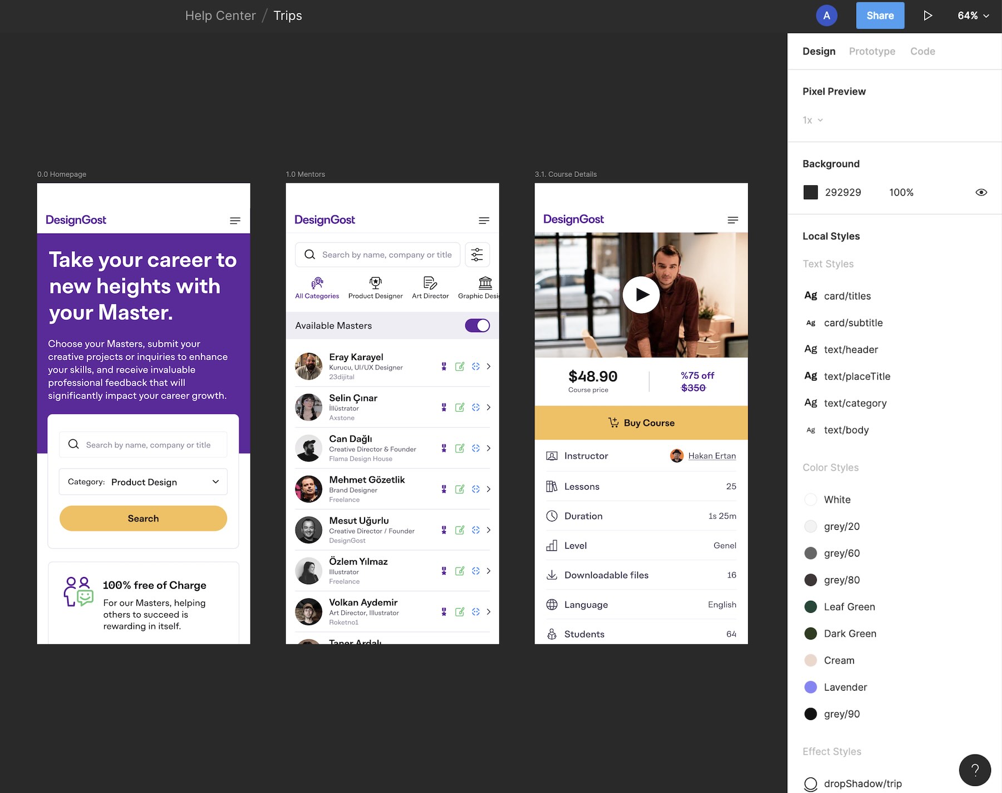Select the Art Director category icon

(x=430, y=283)
